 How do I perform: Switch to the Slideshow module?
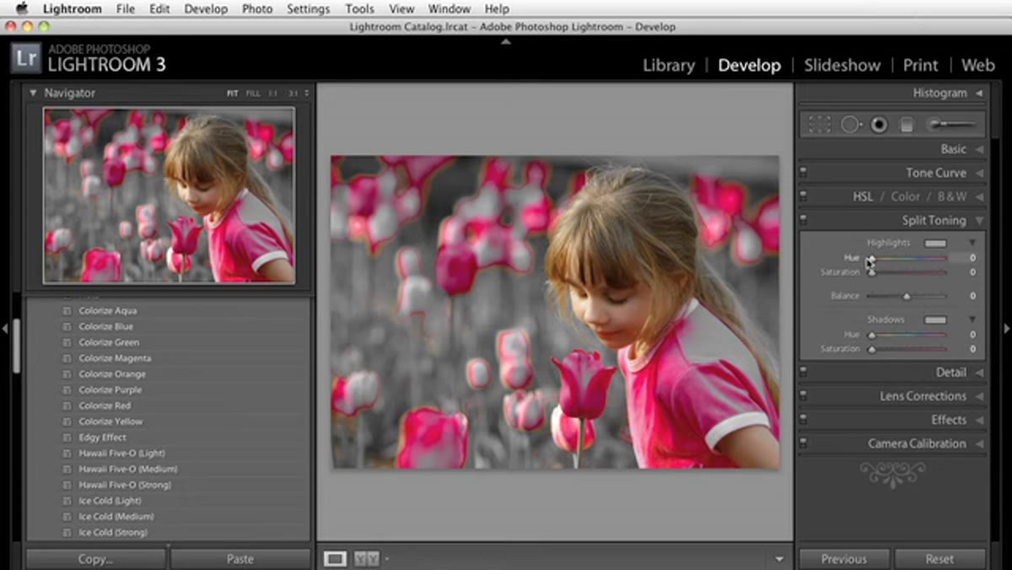[x=842, y=65]
